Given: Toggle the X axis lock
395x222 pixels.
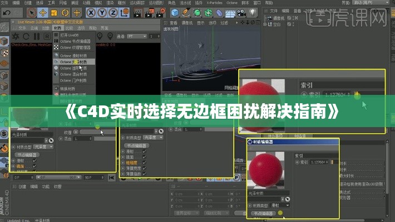Looking at the screenshot, I should pos(91,12).
